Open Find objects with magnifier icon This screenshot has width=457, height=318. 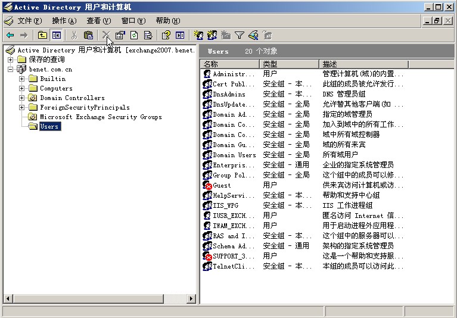coord(253,36)
